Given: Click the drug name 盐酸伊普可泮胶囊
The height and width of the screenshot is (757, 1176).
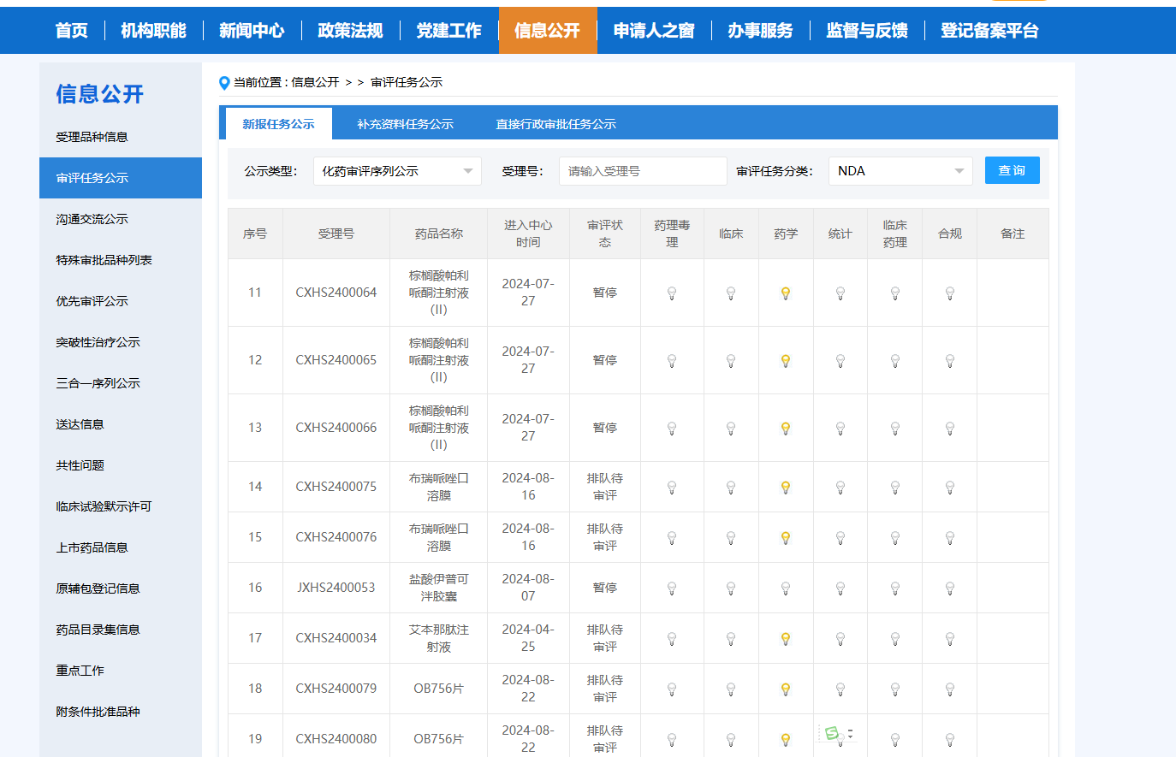Looking at the screenshot, I should (x=439, y=588).
